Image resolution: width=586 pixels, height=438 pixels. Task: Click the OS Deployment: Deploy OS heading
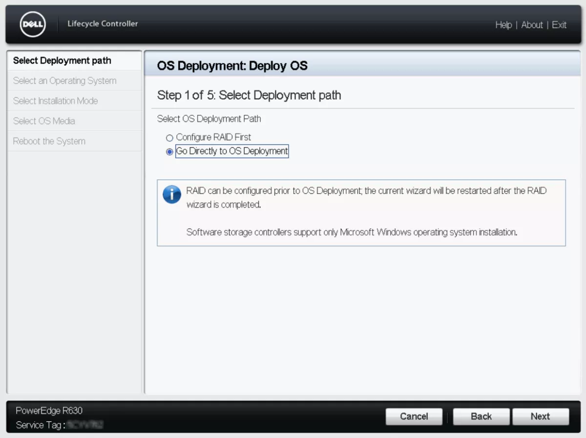pos(232,66)
